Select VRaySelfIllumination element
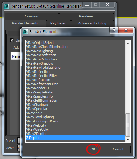The image size is (137, 159). (x=75, y=100)
